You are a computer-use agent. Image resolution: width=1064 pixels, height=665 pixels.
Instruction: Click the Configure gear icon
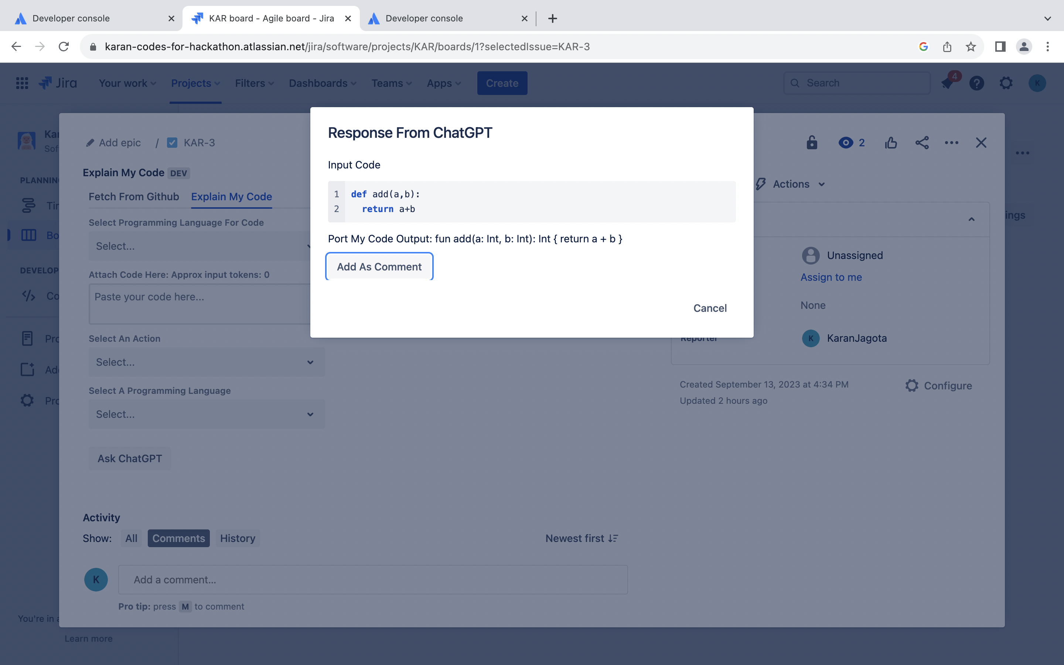912,386
